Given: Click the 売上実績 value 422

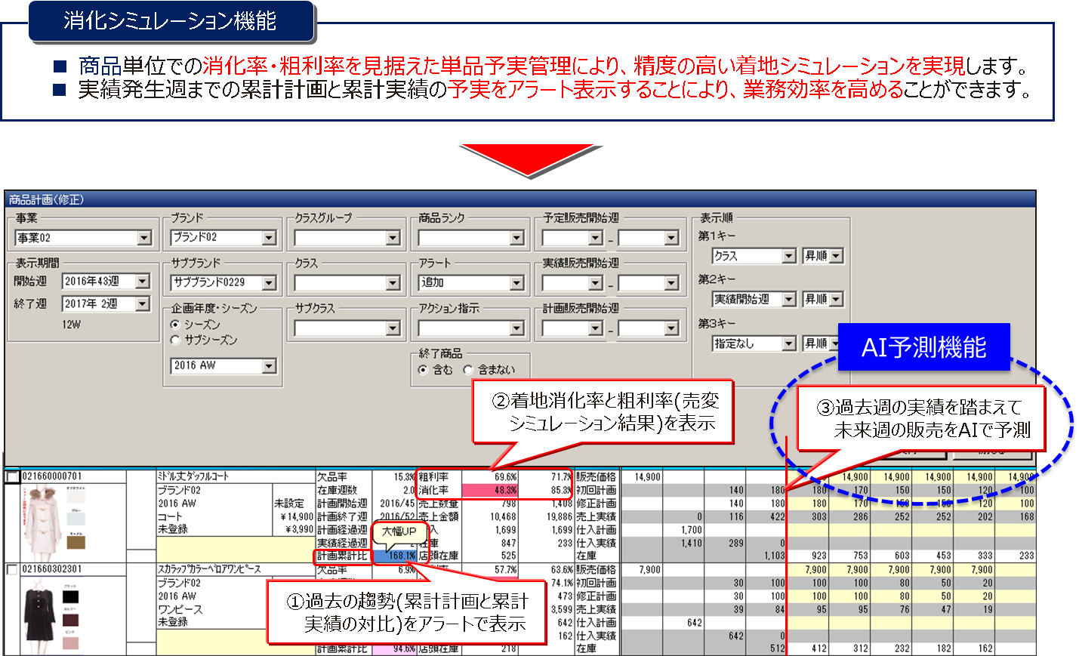Looking at the screenshot, I should pyautogui.click(x=777, y=517).
